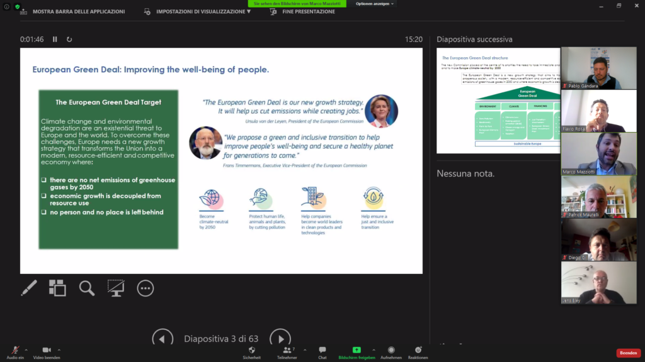The image size is (645, 362).
Task: Click the next slide preview thumbnail
Action: [498, 101]
